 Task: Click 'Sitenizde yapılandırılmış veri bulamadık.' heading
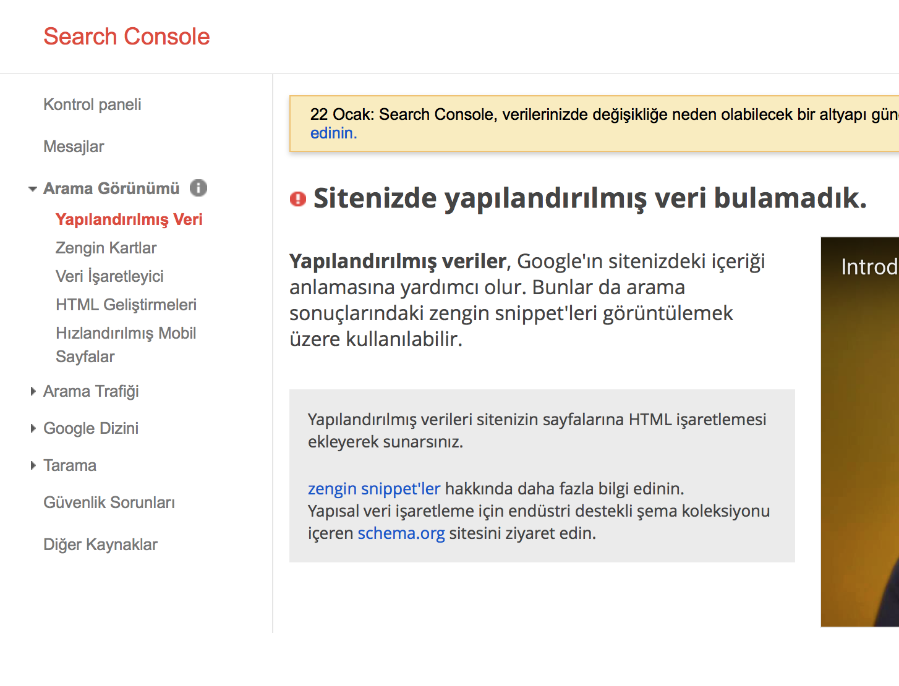tap(590, 198)
